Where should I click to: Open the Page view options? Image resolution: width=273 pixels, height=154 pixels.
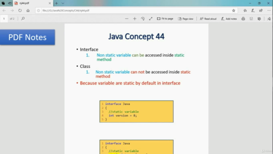point(186,19)
